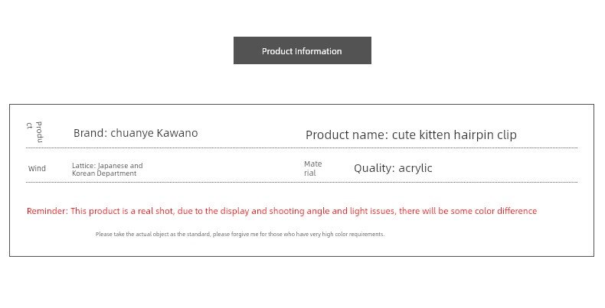
Task: Select the text cute kitten hairpin clip
Action: pos(454,135)
